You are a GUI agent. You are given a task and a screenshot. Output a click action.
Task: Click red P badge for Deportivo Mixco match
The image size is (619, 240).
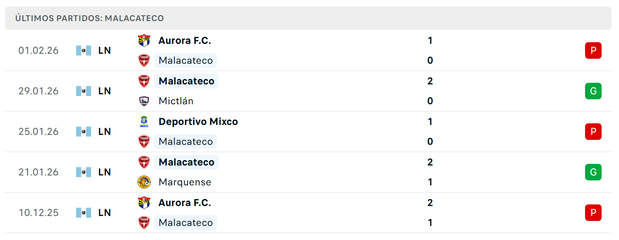point(593,132)
